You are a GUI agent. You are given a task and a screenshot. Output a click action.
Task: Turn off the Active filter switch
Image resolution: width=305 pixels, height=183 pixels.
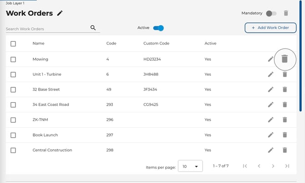coord(158,28)
